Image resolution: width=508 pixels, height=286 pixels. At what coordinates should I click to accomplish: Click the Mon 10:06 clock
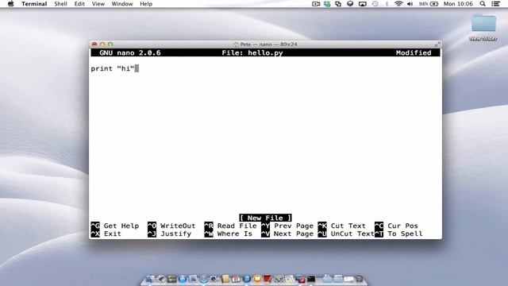click(x=458, y=4)
